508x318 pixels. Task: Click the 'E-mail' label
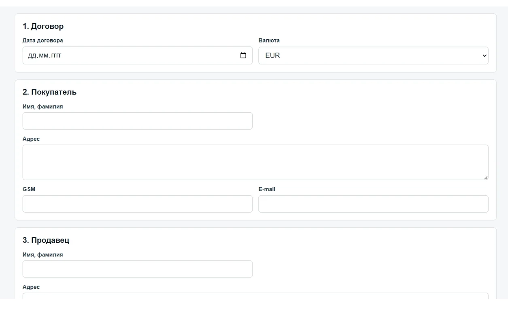coord(267,189)
